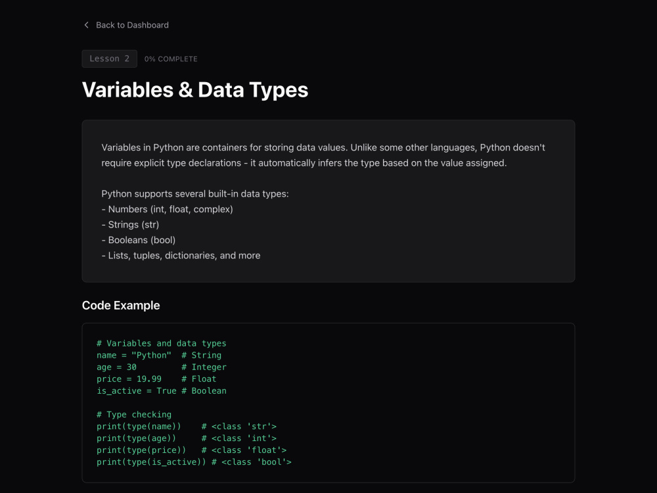
Task: Click the Variables & Data Types heading
Action: pyautogui.click(x=195, y=89)
